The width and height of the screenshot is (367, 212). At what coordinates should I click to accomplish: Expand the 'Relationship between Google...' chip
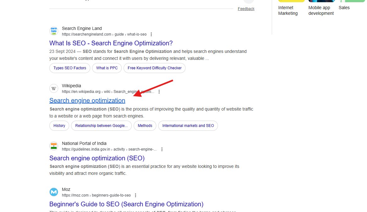[101, 126]
